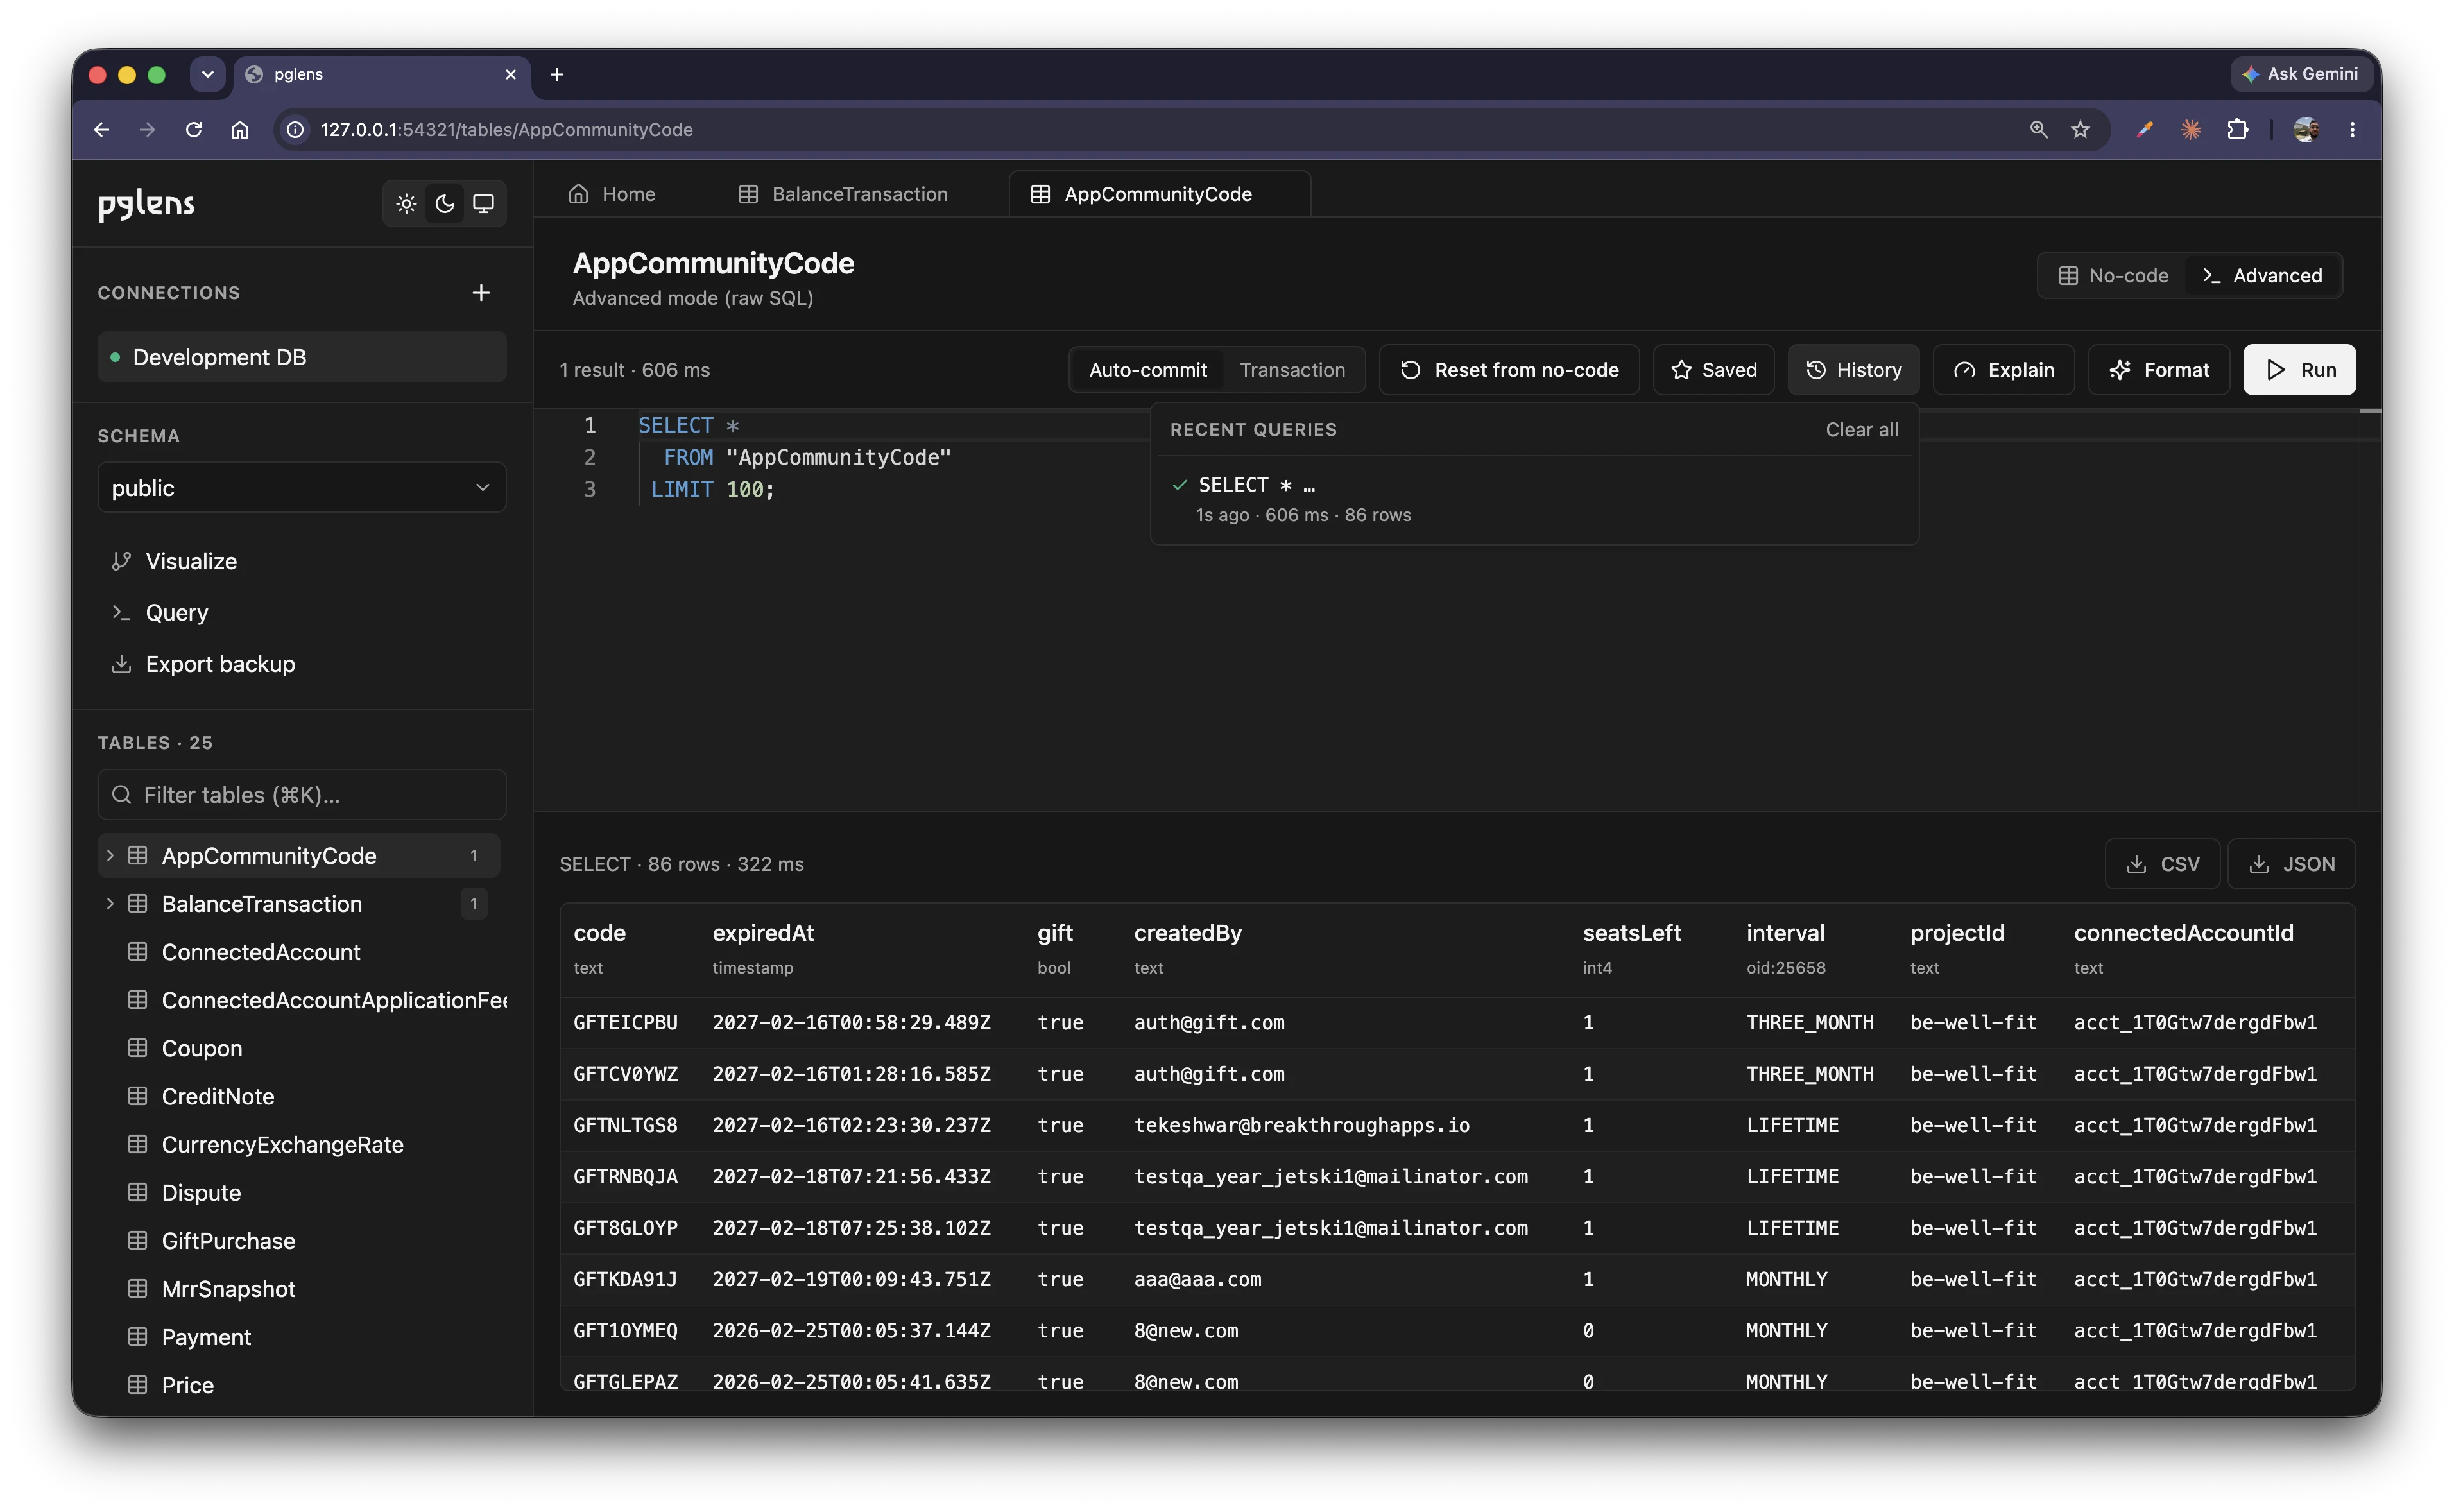Click cell aaa@aaa.com
Viewport: 2454px width, 1512px height.
[1197, 1279]
